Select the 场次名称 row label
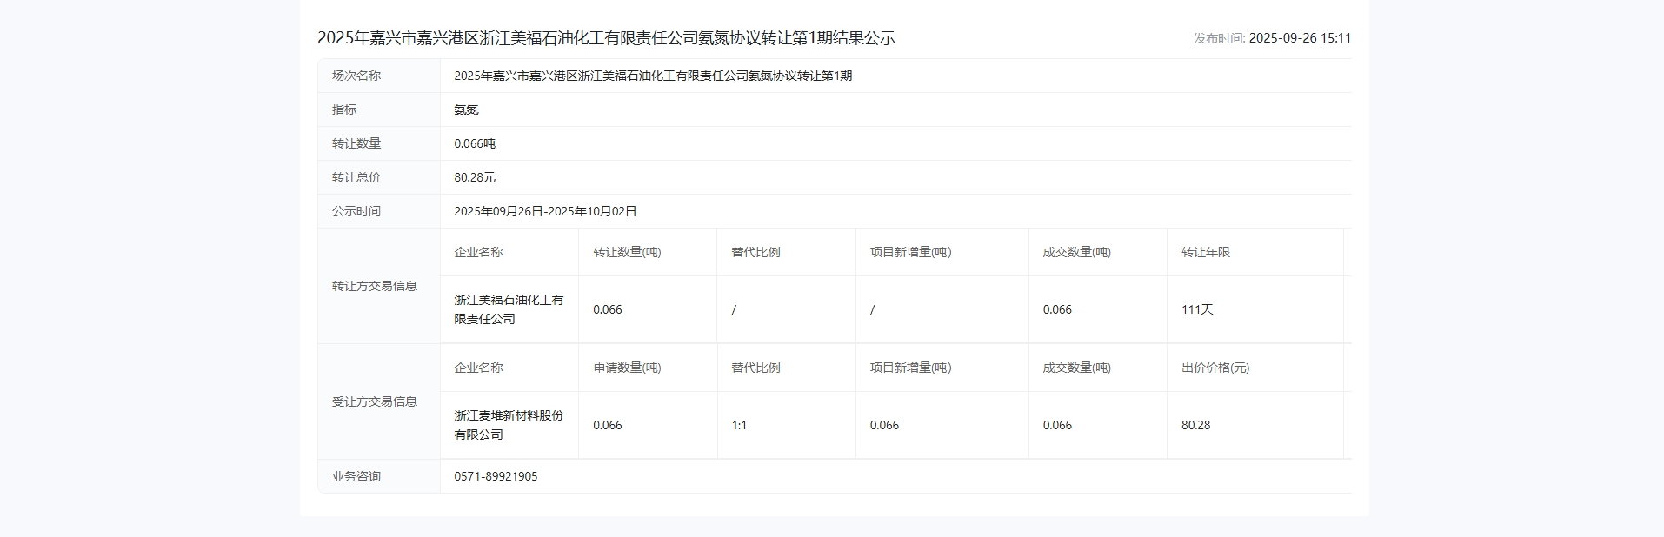The width and height of the screenshot is (1664, 537). [356, 76]
